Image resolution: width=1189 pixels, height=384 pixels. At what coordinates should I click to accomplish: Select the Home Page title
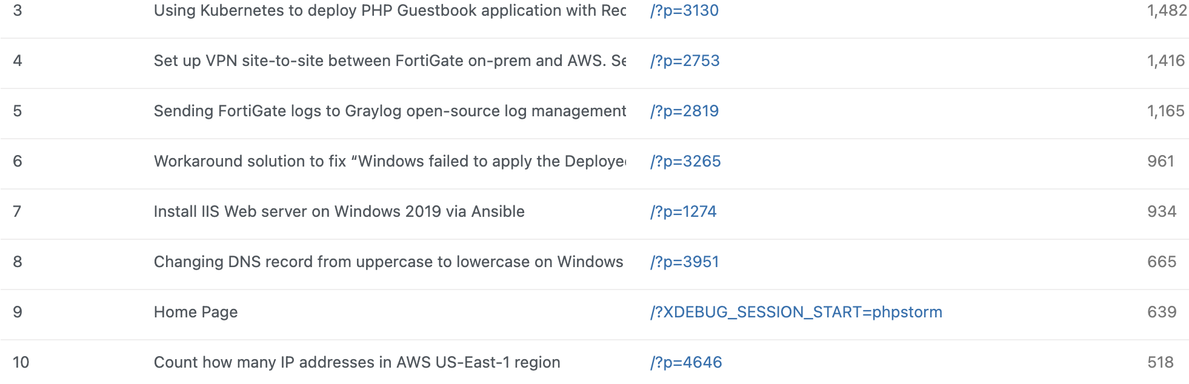pos(196,313)
